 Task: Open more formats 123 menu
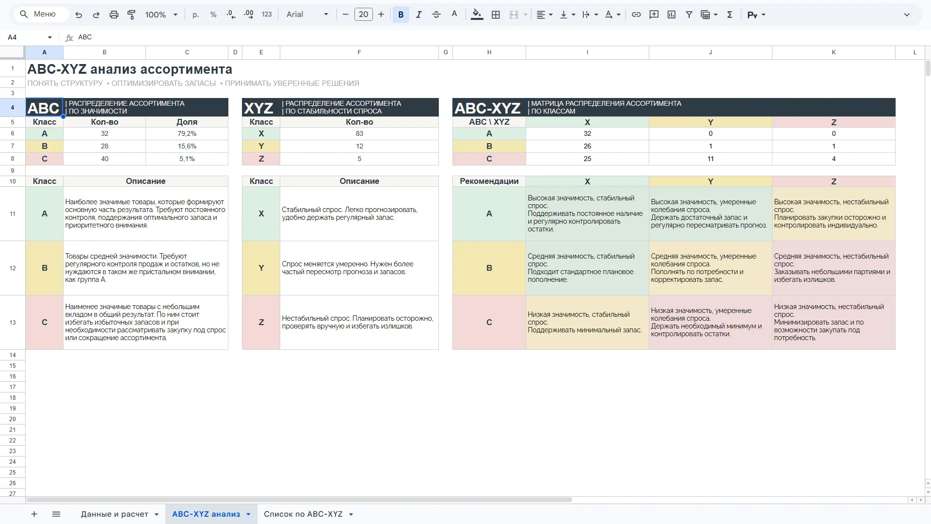pos(267,15)
